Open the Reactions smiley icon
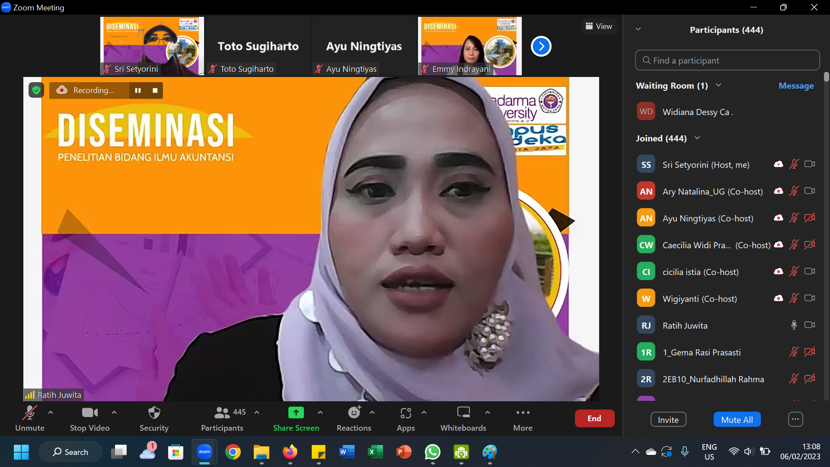This screenshot has height=467, width=830. tap(354, 413)
